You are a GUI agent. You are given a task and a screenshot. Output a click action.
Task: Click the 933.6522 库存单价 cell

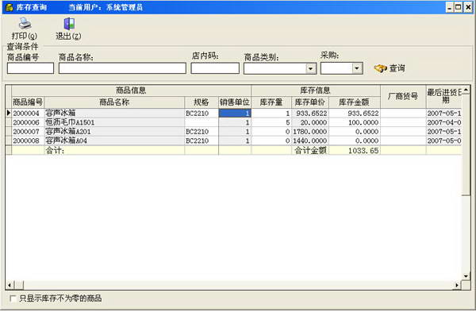[310, 114]
